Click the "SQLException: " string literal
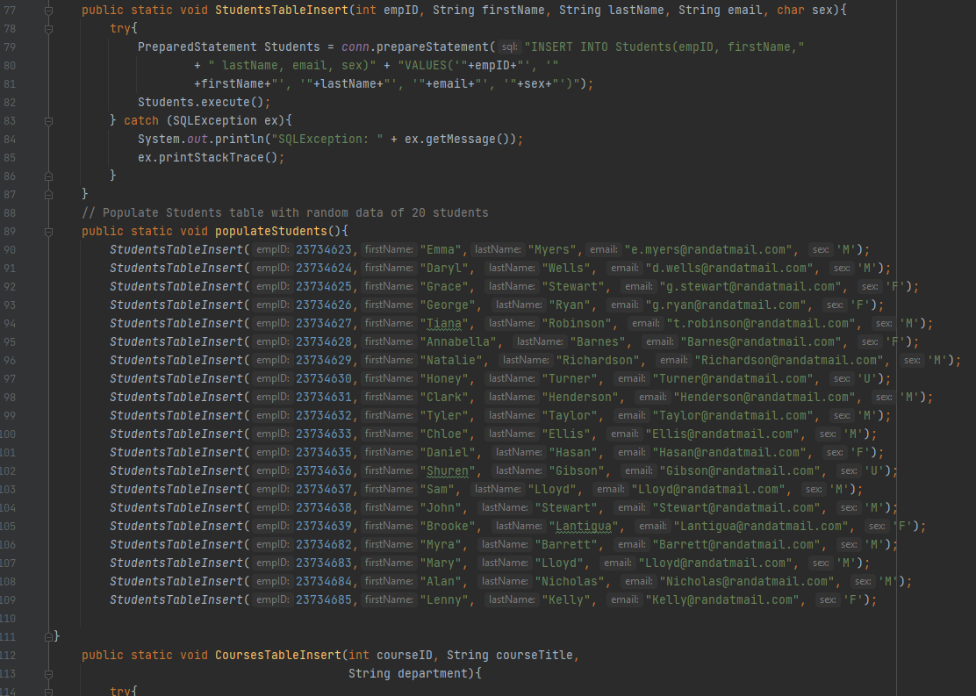 pos(327,139)
